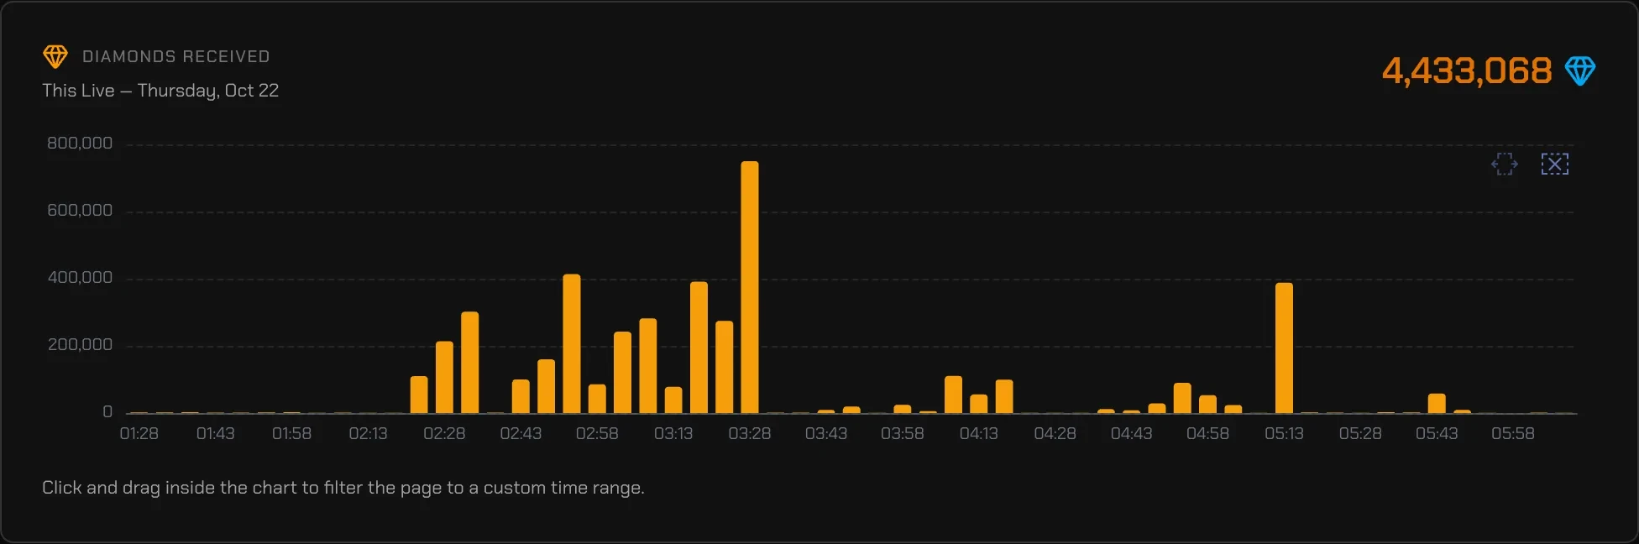Click the 03:43 time label

click(826, 433)
